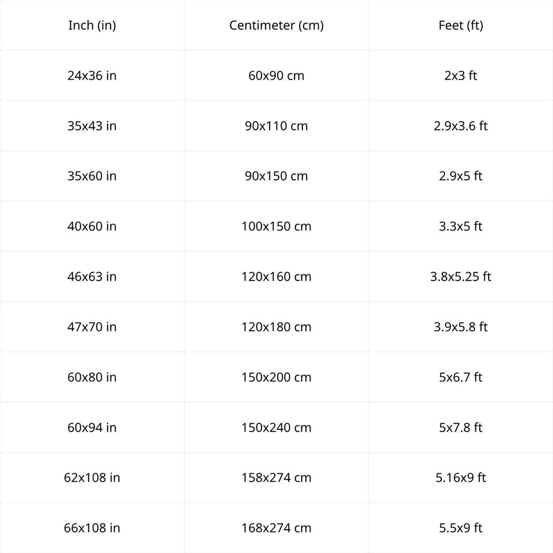
Task: Click the Centimeter (cm) column header
Action: coord(276,25)
